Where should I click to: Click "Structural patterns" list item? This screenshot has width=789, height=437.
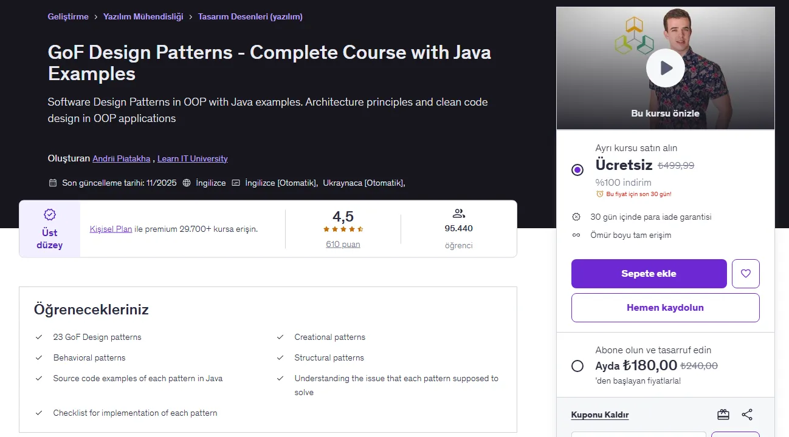click(329, 357)
